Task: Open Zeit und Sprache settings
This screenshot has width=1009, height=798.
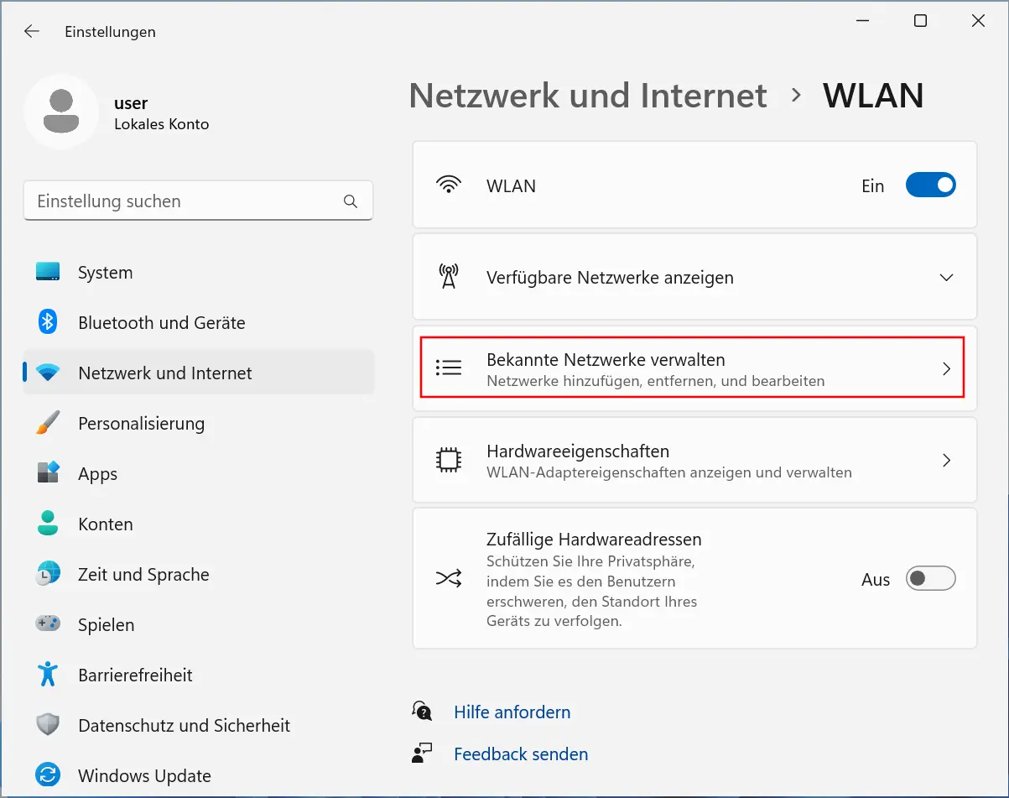Action: tap(143, 575)
